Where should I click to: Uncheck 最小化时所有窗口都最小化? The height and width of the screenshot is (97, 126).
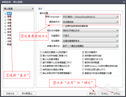[x=41, y=56]
